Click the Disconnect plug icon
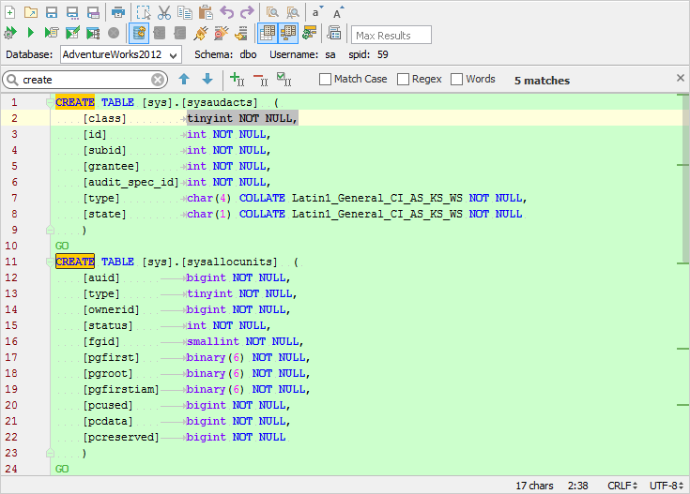The width and height of the screenshot is (690, 494). tap(222, 33)
